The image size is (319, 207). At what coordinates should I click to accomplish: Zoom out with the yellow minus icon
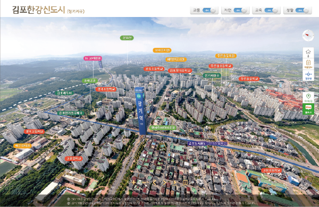click(145, 183)
